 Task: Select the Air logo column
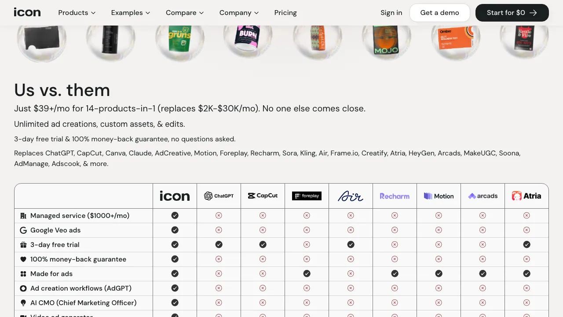coord(351,195)
